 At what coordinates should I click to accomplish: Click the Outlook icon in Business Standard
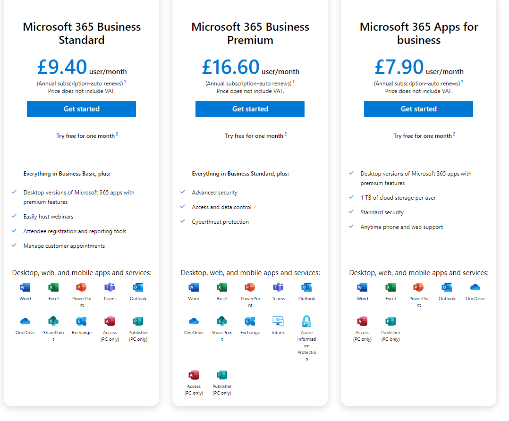click(138, 287)
